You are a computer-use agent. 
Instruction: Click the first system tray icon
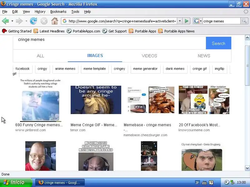coord(226,182)
